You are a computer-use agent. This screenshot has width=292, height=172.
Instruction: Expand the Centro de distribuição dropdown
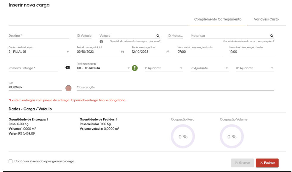[x=68, y=52]
